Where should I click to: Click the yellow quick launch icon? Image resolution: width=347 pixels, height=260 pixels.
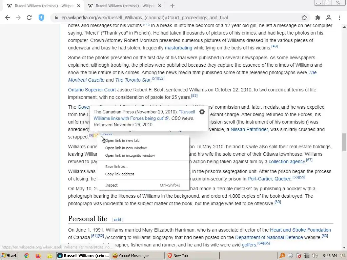(x=50, y=256)
